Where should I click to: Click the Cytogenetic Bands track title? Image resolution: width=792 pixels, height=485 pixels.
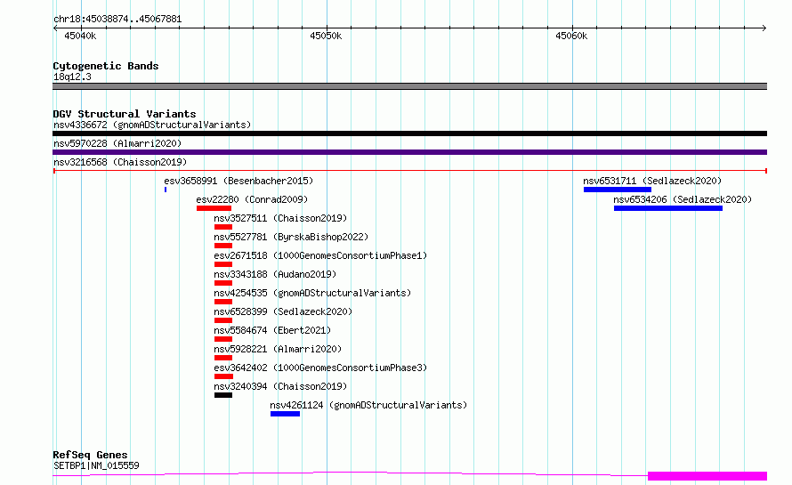106,66
